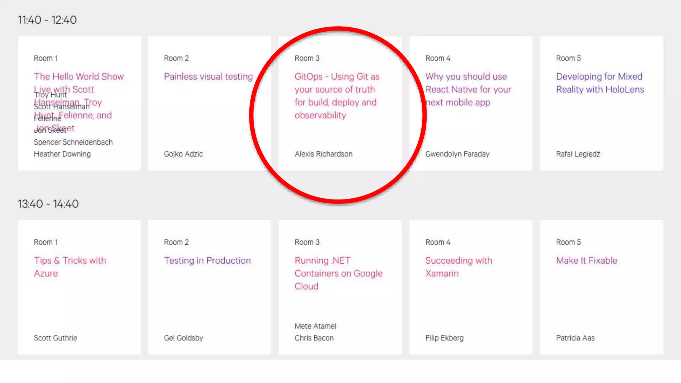Viewport: 681px width, 383px height.
Task: Click speaker name Gwendolyn Faraday
Action: [x=457, y=154]
